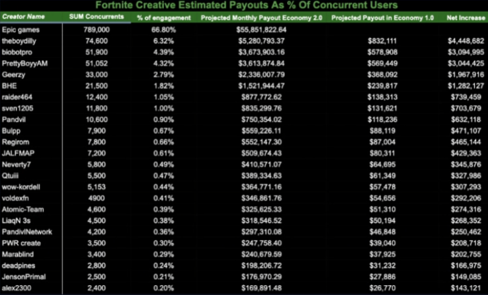The image size is (488, 295).
Task: Click the $3,094,995 net increase cell
Action: [x=466, y=52]
